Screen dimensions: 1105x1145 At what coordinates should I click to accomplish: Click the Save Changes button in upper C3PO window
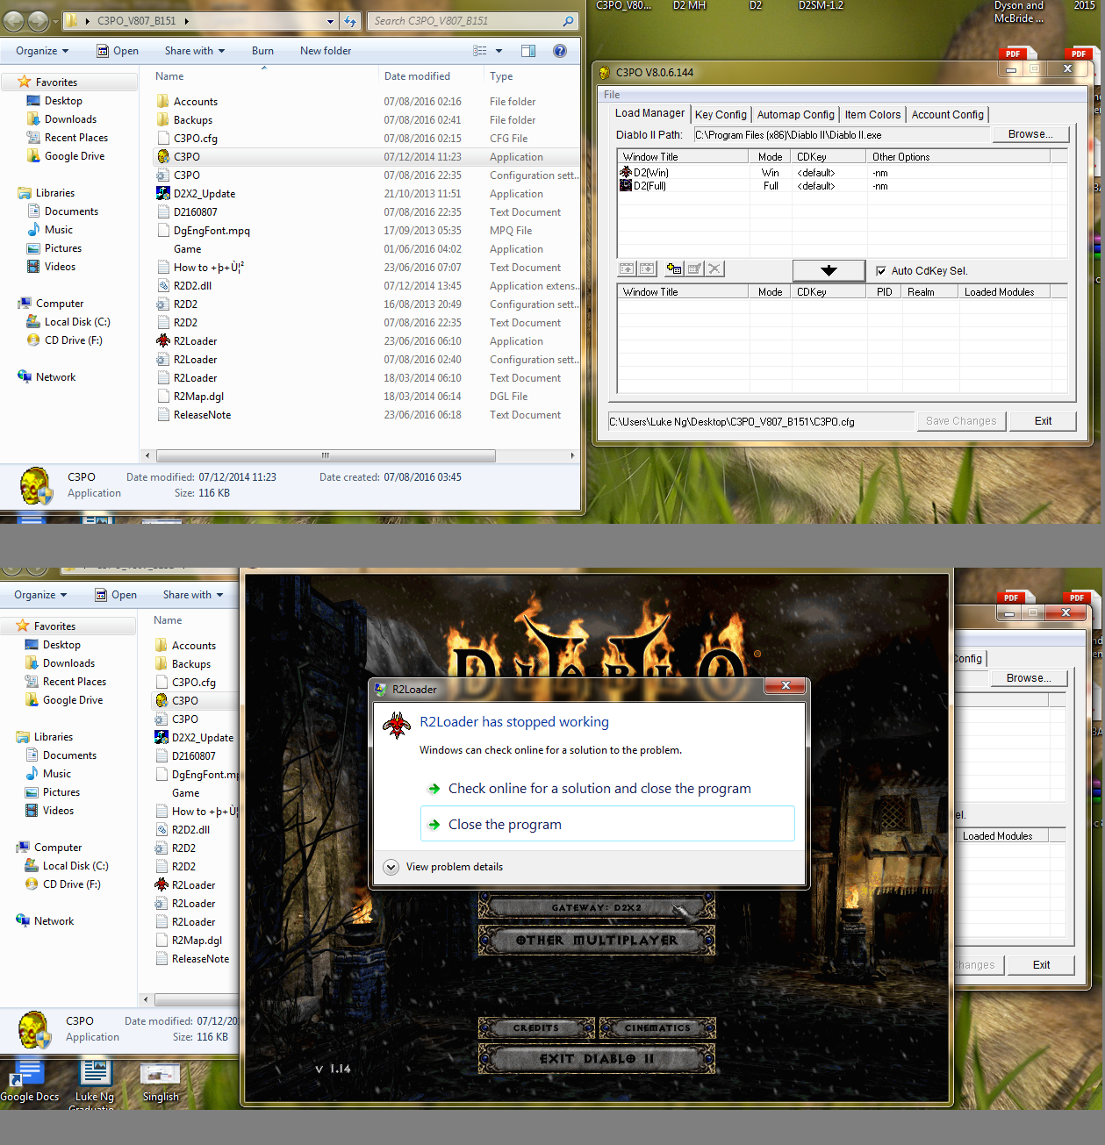tap(961, 421)
